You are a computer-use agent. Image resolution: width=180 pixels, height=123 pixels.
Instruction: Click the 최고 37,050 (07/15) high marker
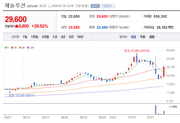click(x=137, y=51)
